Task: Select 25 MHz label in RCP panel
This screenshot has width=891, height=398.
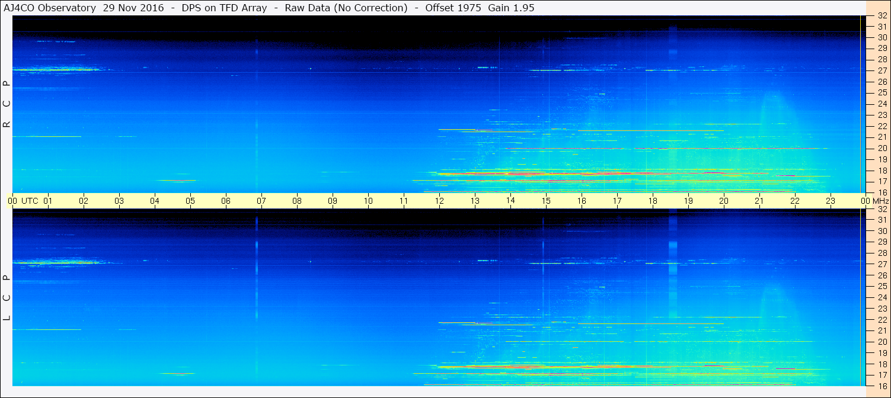Action: click(x=882, y=93)
